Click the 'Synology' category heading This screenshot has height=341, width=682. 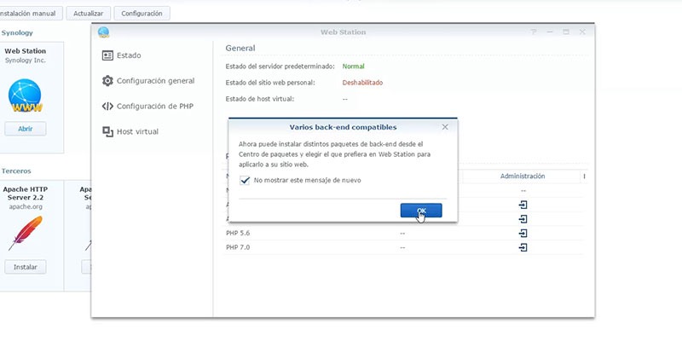point(17,32)
